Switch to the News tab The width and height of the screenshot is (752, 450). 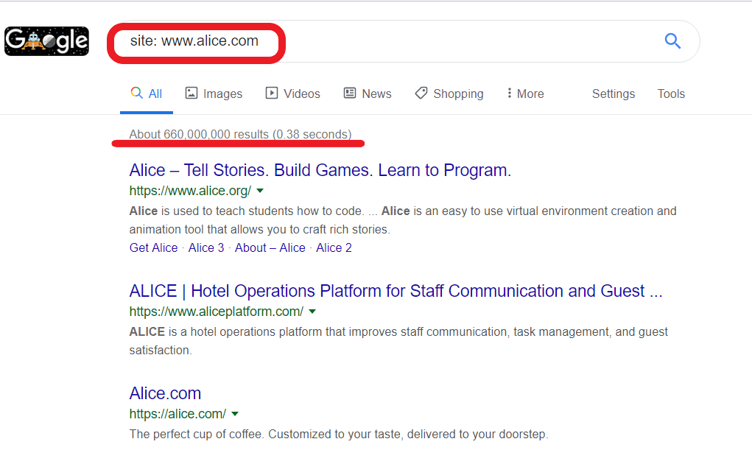(x=375, y=93)
